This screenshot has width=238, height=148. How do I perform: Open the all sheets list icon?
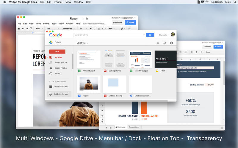pyautogui.click(x=111, y=127)
